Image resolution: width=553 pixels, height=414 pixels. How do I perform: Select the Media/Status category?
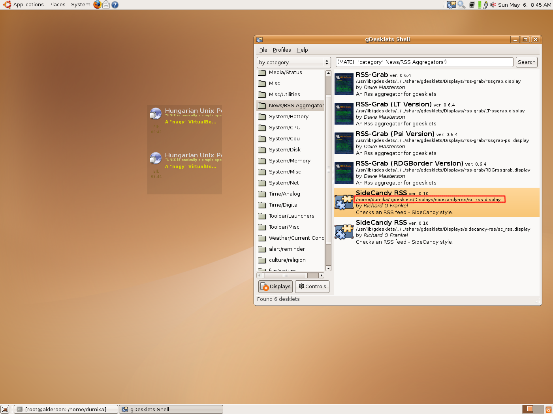(291, 73)
